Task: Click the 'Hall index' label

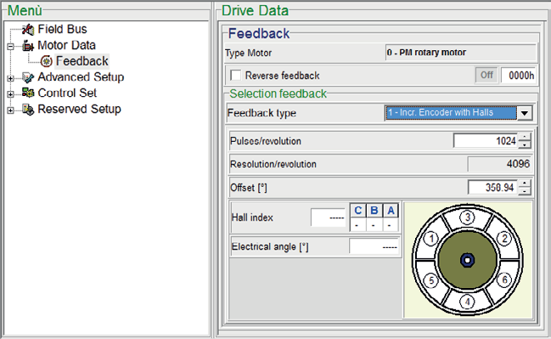Action: pos(252,218)
